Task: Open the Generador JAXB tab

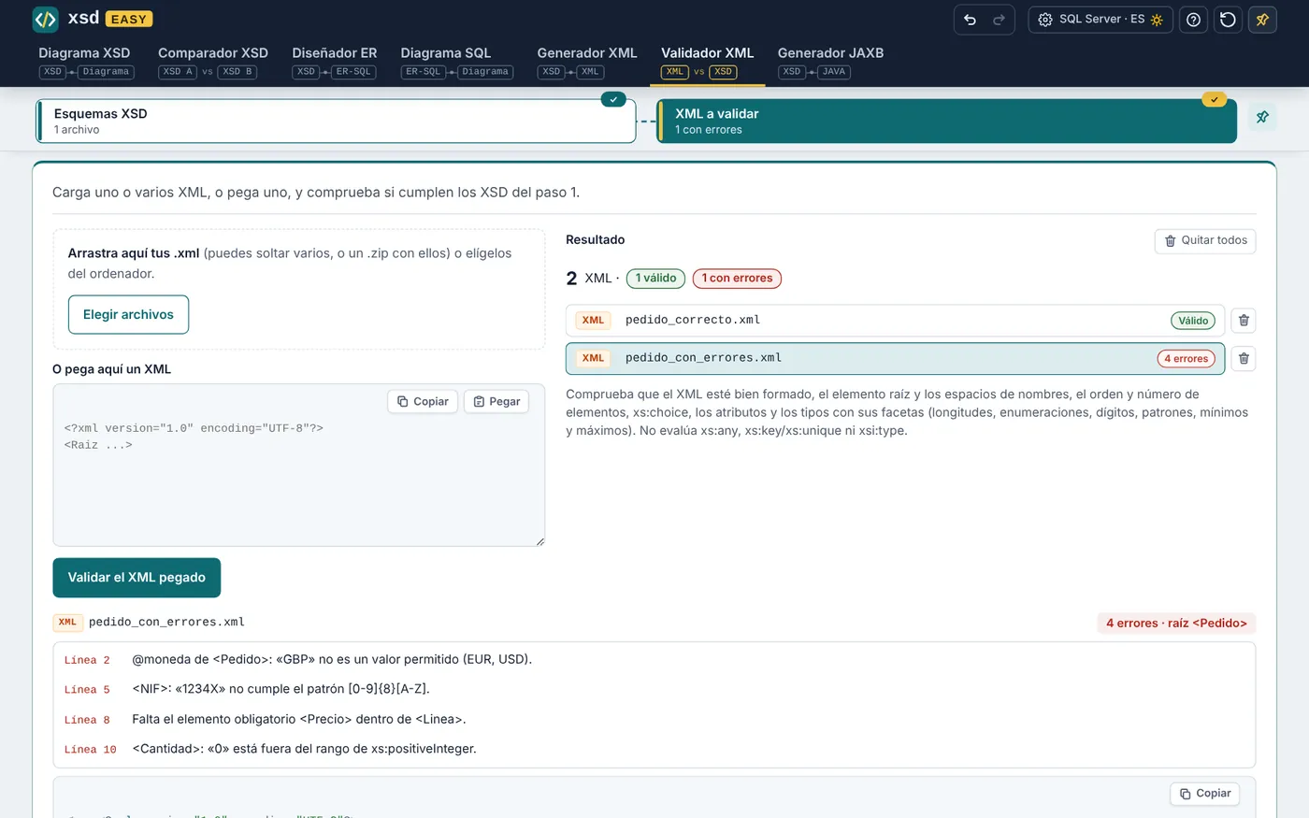Action: [x=830, y=62]
